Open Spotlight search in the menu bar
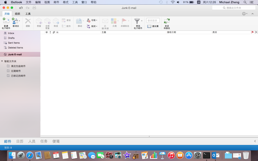 pyautogui.click(x=245, y=2)
